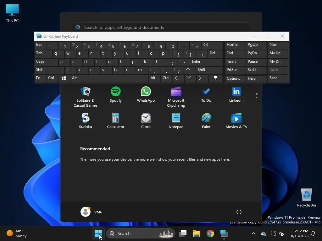This screenshot has width=322, height=241.
Task: Toggle right Ctrl key on keyboard
Action: coord(166,78)
